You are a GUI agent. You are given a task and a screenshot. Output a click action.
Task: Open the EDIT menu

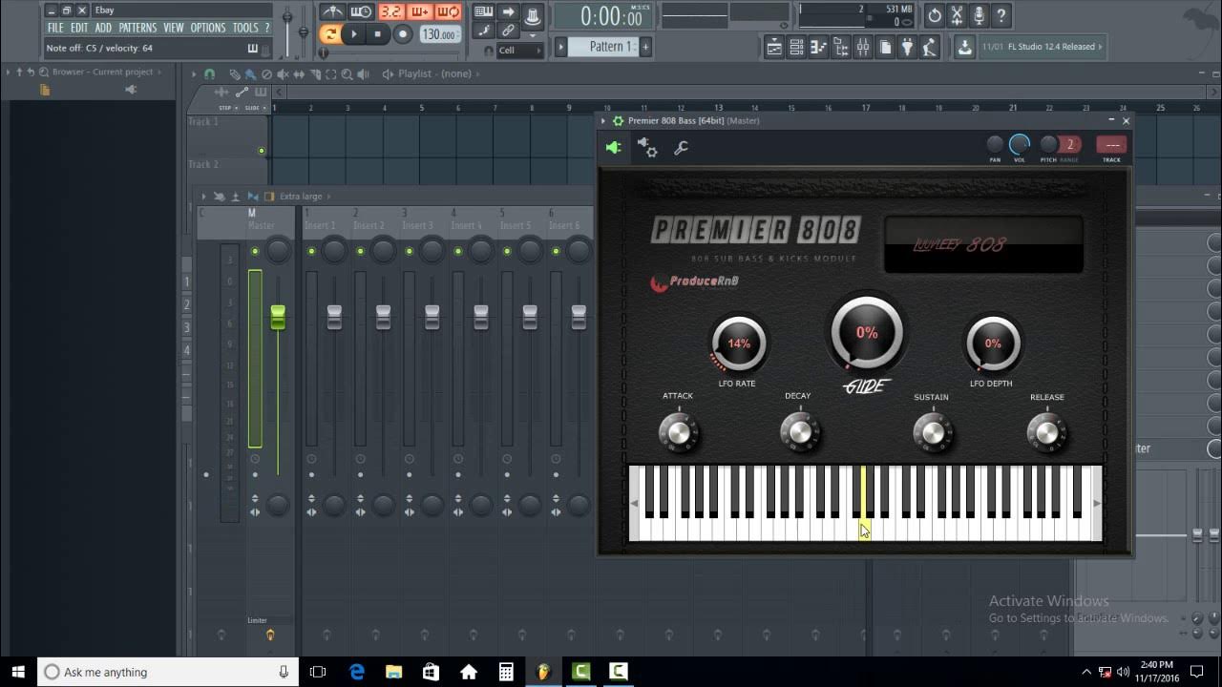79,28
